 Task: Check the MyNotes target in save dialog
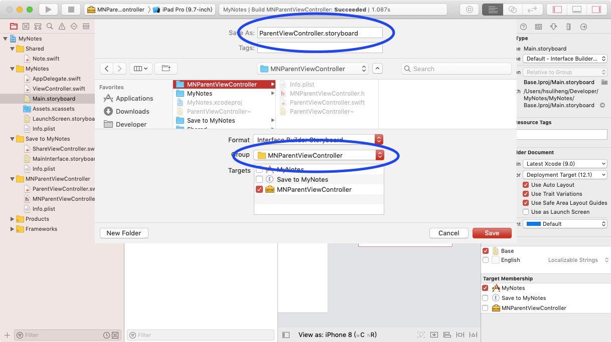(x=259, y=170)
